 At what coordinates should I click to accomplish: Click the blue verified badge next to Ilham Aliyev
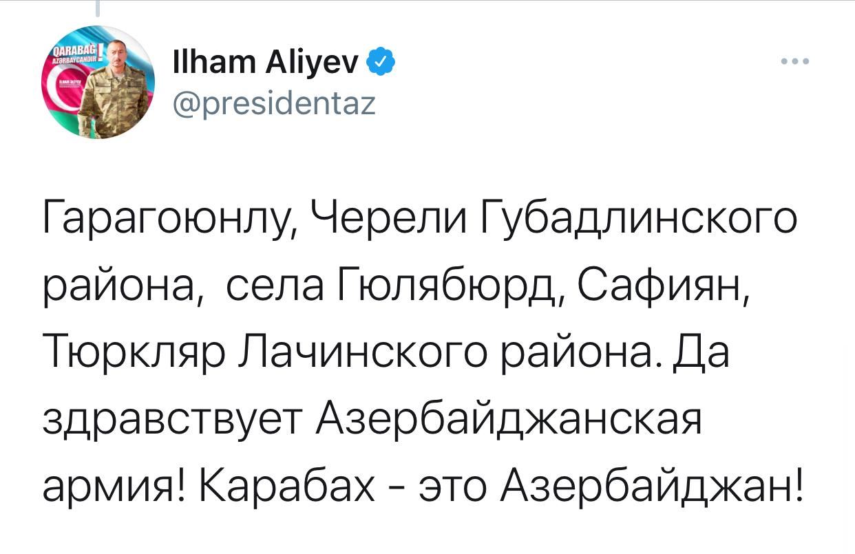(x=383, y=61)
